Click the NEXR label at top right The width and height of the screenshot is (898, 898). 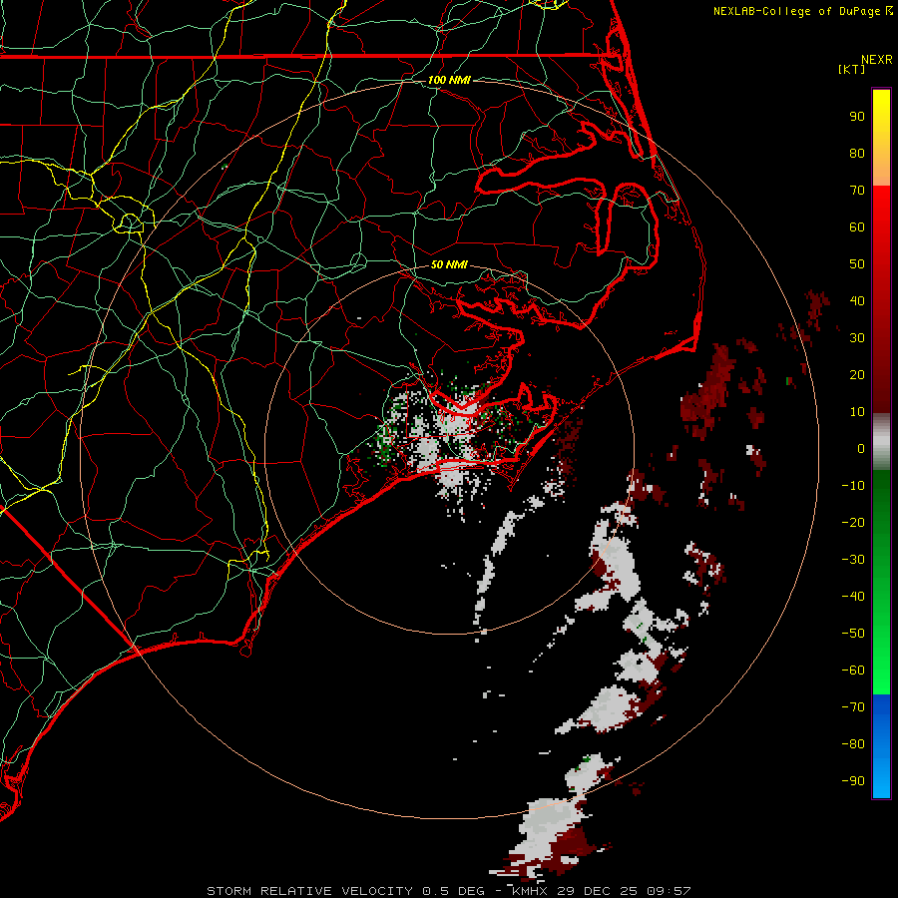coord(877,60)
